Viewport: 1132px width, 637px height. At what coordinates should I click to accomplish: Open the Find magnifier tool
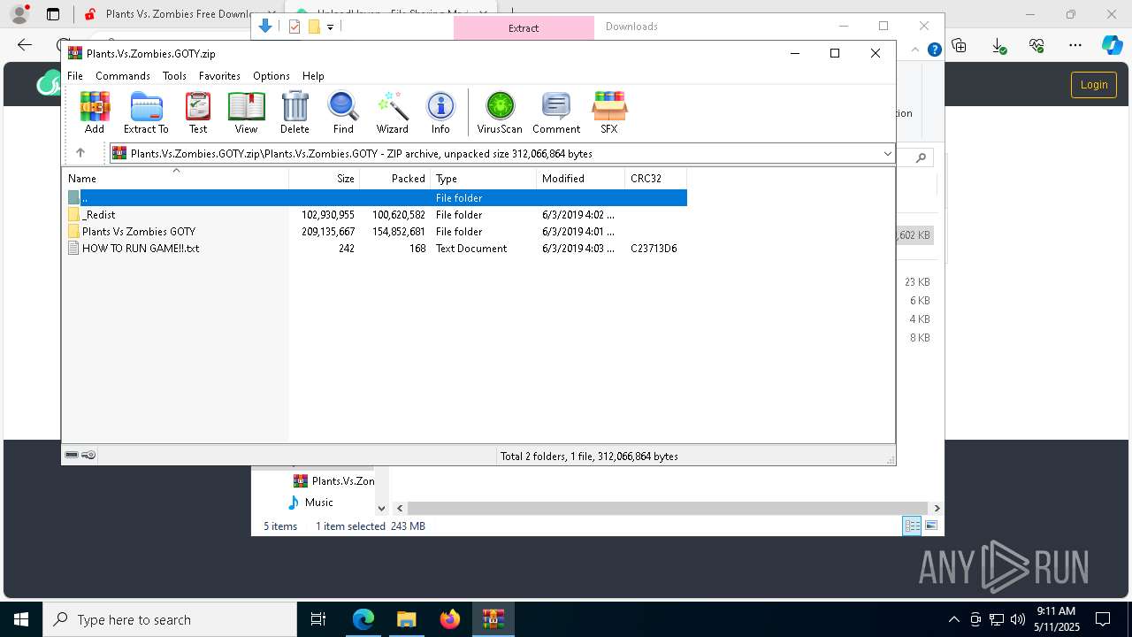343,112
